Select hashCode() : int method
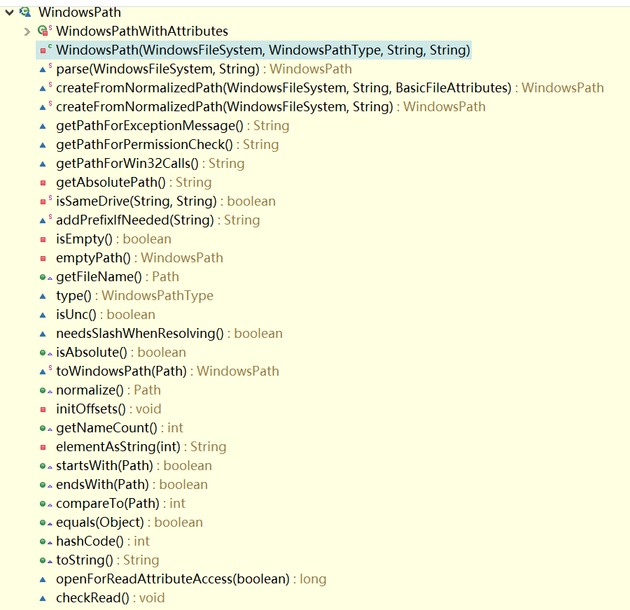The image size is (630, 610). coord(103,541)
